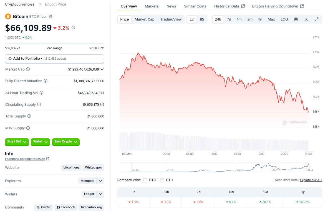Expand Market Cap value chevron
333x211 pixels.
click(x=102, y=69)
